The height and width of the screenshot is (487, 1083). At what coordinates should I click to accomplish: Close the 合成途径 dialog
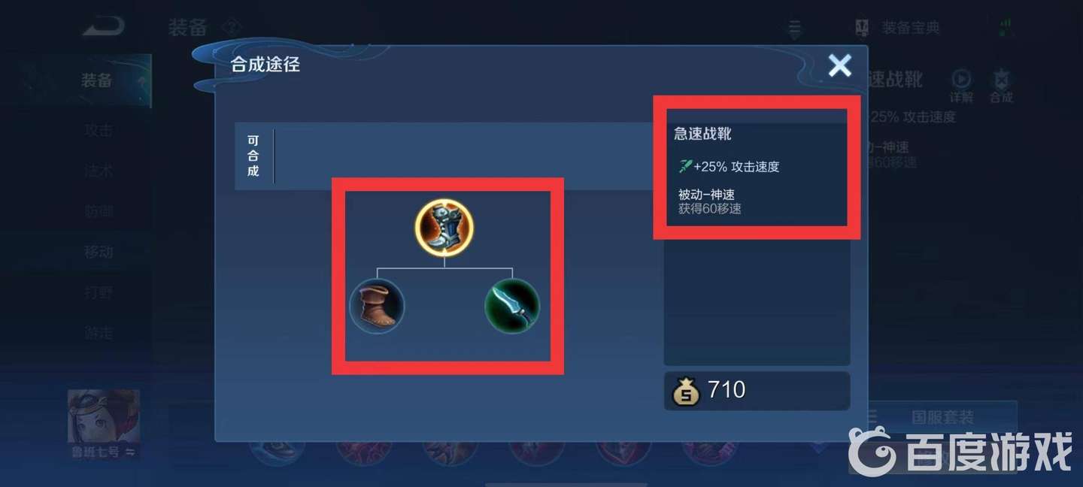coord(840,66)
